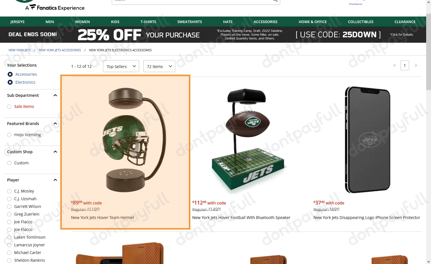The height and width of the screenshot is (264, 431).
Task: Collapse the Sub Department section
Action: (55, 95)
